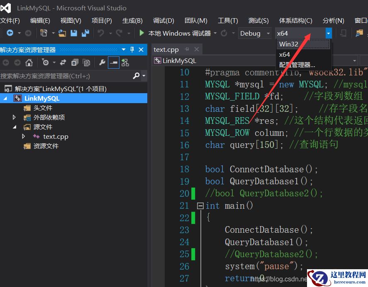Select Win32 from the platform list
The image size is (368, 287).
(289, 44)
